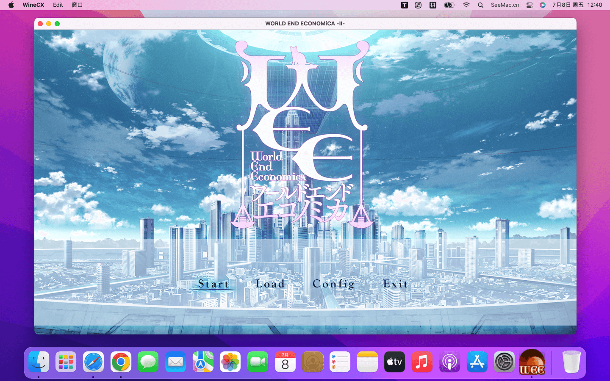Open Mail from the Dock
Viewport: 610px width, 381px height.
[x=175, y=362]
